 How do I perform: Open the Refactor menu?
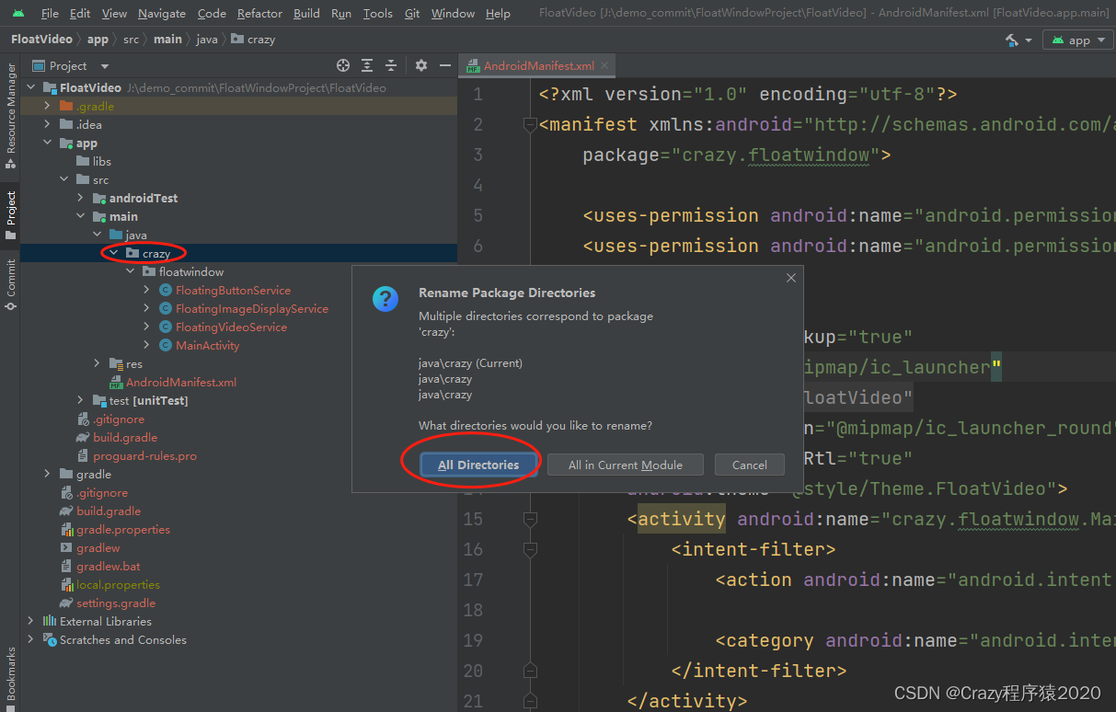pyautogui.click(x=259, y=13)
